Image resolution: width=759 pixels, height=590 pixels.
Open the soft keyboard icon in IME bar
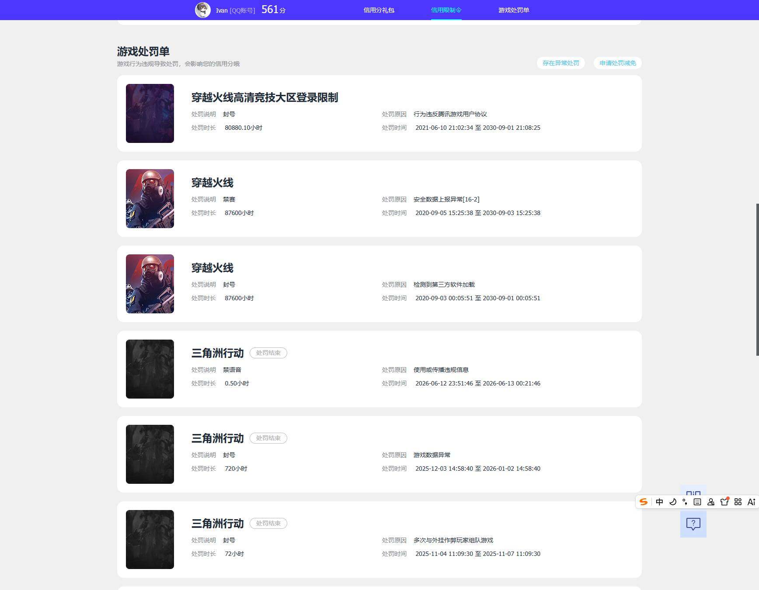click(x=697, y=502)
